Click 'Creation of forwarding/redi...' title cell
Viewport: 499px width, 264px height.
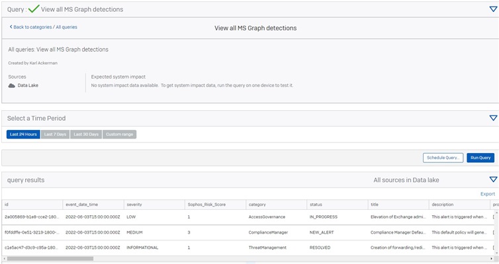(x=398, y=247)
